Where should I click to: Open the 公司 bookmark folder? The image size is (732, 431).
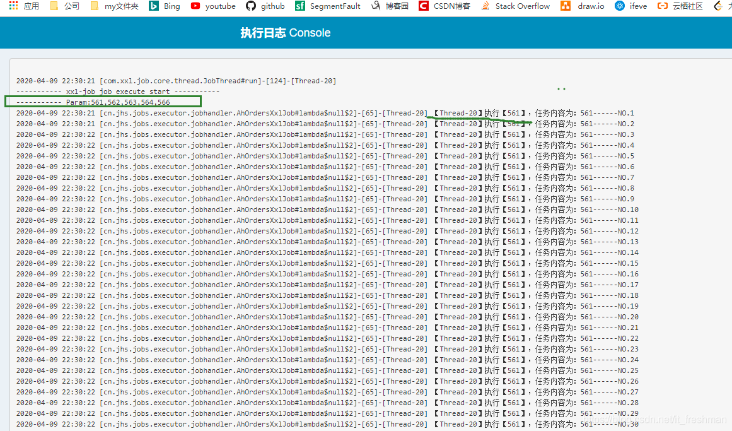[65, 6]
